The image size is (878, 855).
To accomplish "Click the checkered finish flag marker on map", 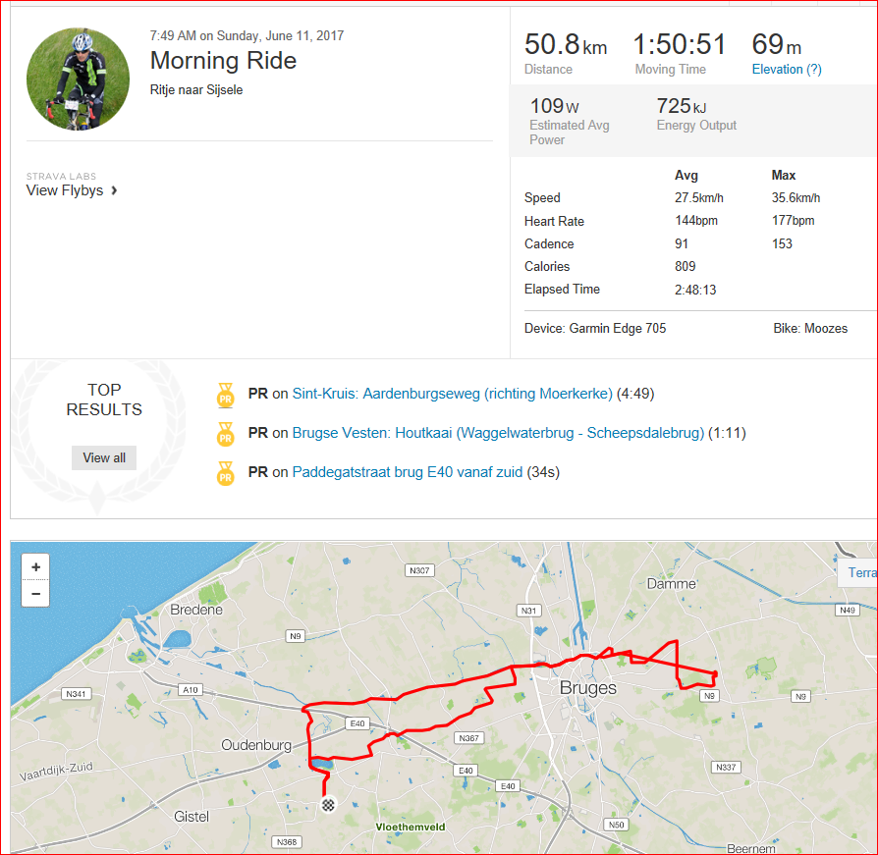I will (328, 805).
